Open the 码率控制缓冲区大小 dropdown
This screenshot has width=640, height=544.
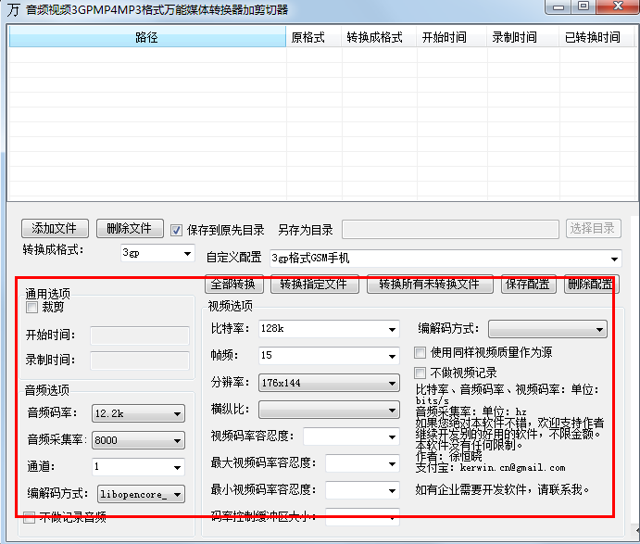(x=362, y=517)
